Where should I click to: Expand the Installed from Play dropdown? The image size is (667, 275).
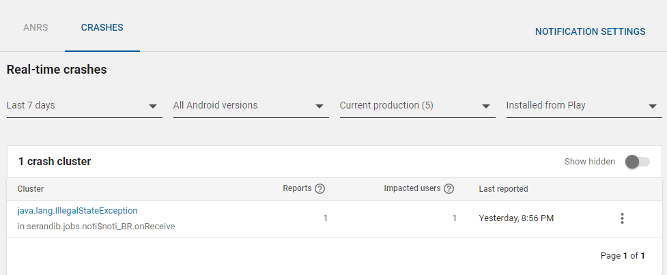[584, 106]
